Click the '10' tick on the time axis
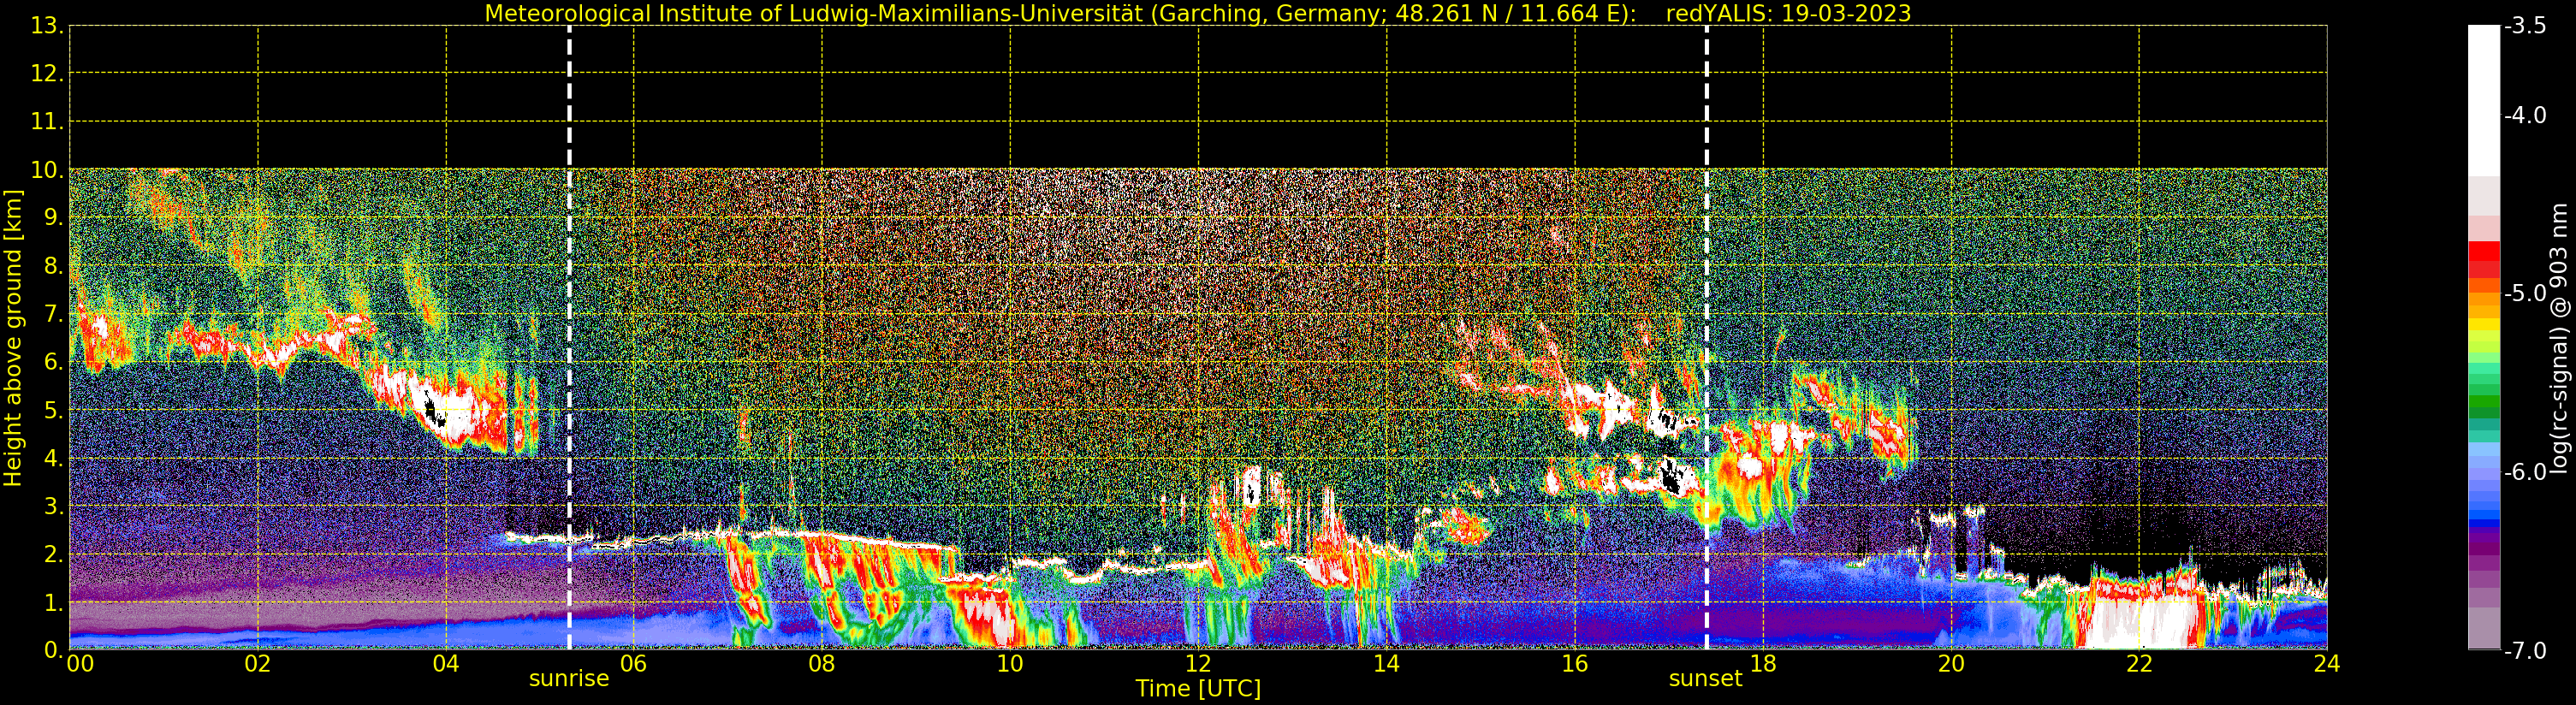The image size is (2576, 705). pyautogui.click(x=1010, y=664)
